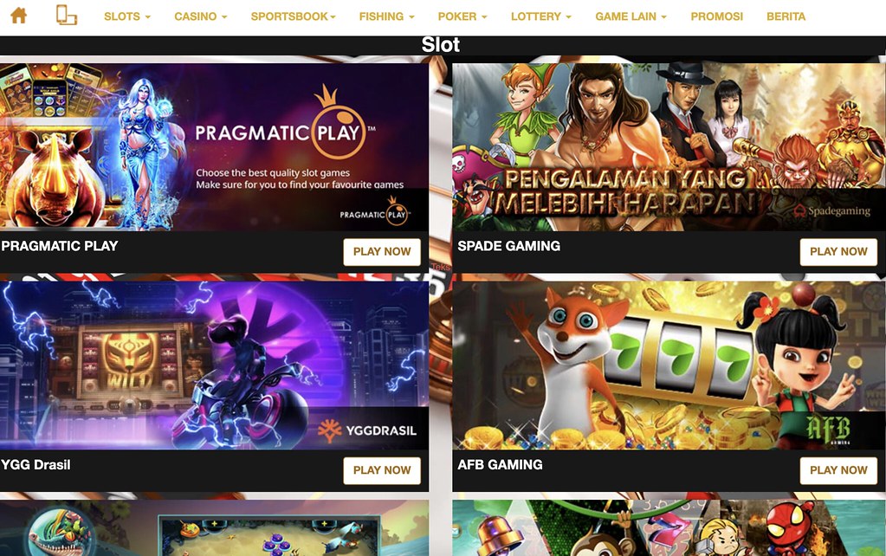Expand the SLOTS dropdown menu
The height and width of the screenshot is (556, 886).
(x=127, y=16)
